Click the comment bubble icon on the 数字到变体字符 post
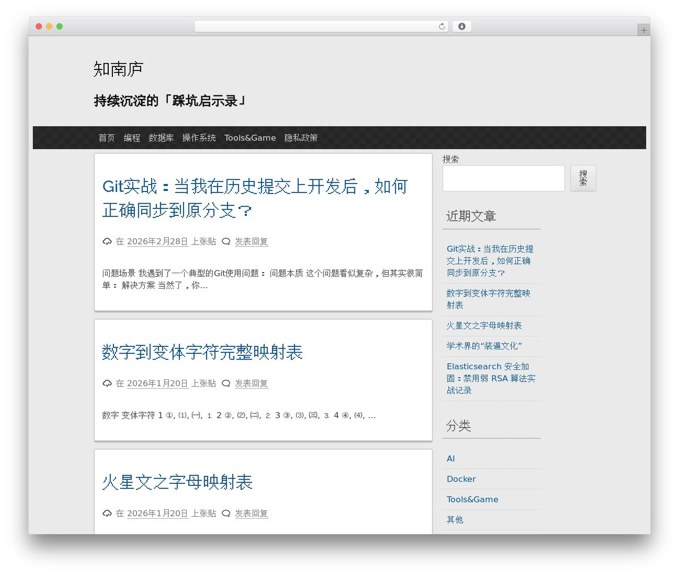Screen dimensions: 679x575 coord(226,384)
